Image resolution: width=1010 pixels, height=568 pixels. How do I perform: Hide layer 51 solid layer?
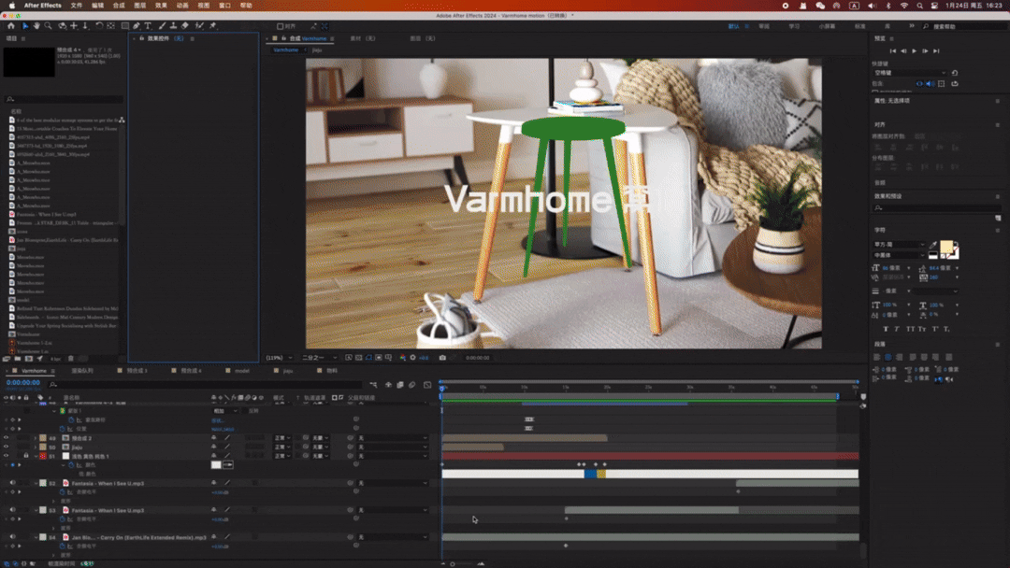tap(6, 456)
